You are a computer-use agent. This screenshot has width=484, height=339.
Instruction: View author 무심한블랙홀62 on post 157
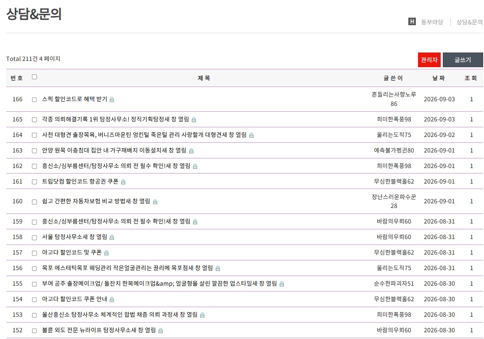coord(394,252)
